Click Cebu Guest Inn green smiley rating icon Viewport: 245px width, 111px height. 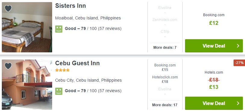point(59,91)
